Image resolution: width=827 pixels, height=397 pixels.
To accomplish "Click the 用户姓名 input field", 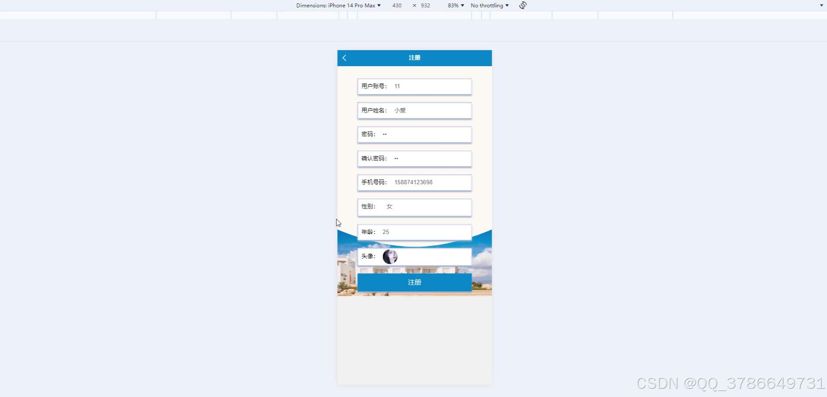I will point(414,111).
